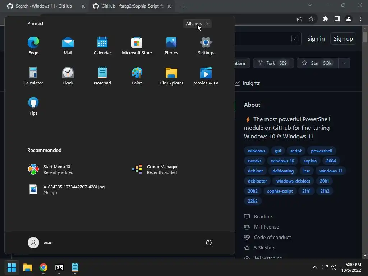Click the power button in Start menu

[209, 243]
